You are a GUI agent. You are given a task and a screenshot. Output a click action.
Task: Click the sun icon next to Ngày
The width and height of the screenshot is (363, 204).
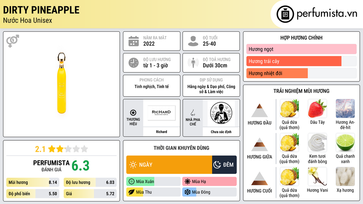[133, 165]
